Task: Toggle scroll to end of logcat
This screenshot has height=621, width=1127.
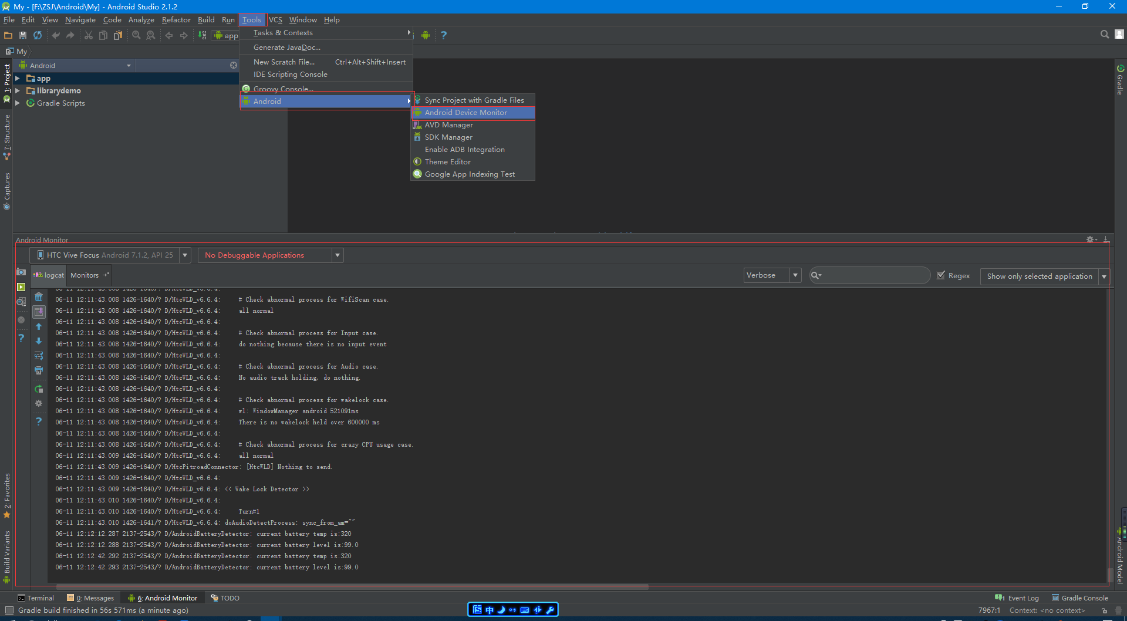Action: 39,312
